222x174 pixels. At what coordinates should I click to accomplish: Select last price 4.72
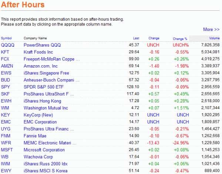[x=135, y=108]
